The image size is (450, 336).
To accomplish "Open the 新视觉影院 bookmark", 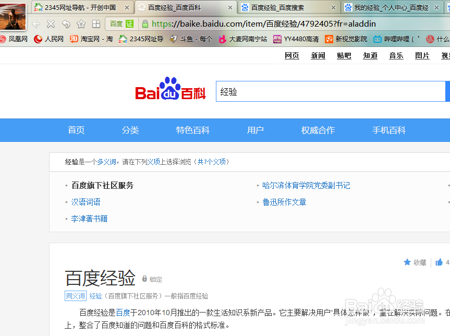I will click(346, 39).
